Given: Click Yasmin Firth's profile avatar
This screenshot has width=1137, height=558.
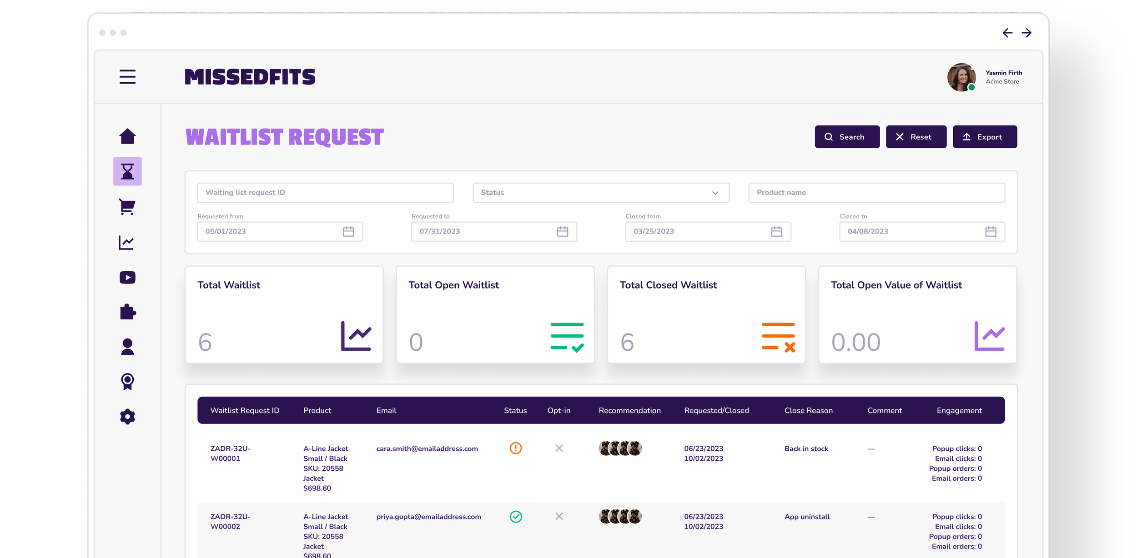Looking at the screenshot, I should [961, 77].
